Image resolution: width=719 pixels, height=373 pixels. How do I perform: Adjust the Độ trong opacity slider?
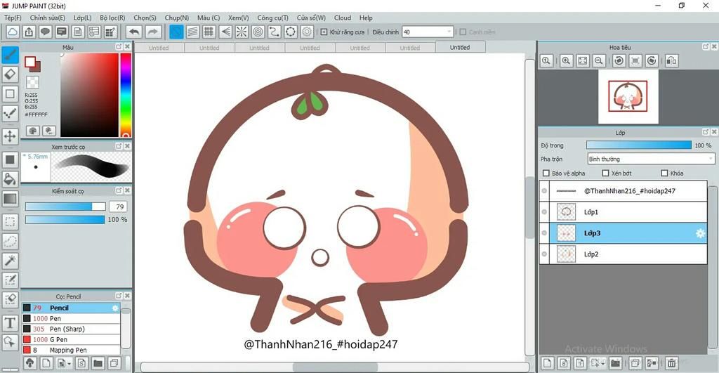(x=639, y=145)
